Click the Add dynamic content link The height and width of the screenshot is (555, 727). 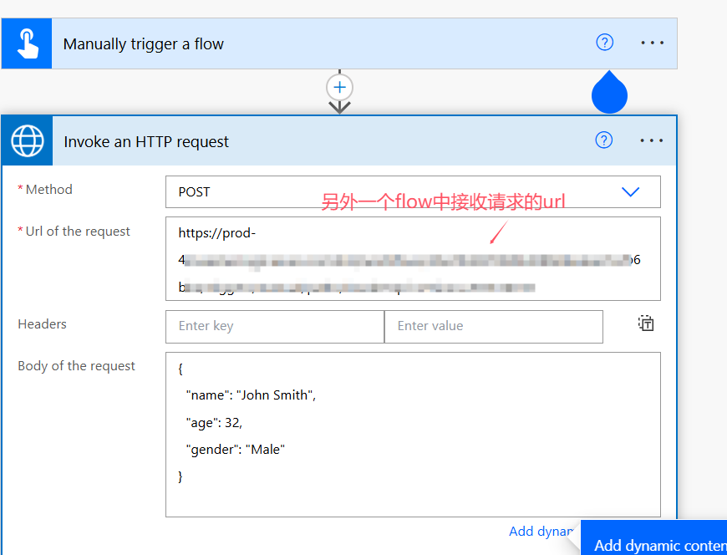541,531
